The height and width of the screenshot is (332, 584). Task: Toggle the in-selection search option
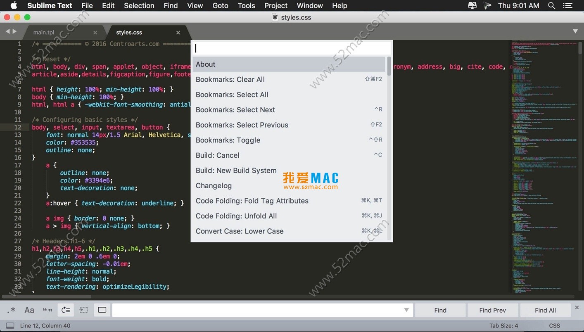pyautogui.click(x=84, y=310)
